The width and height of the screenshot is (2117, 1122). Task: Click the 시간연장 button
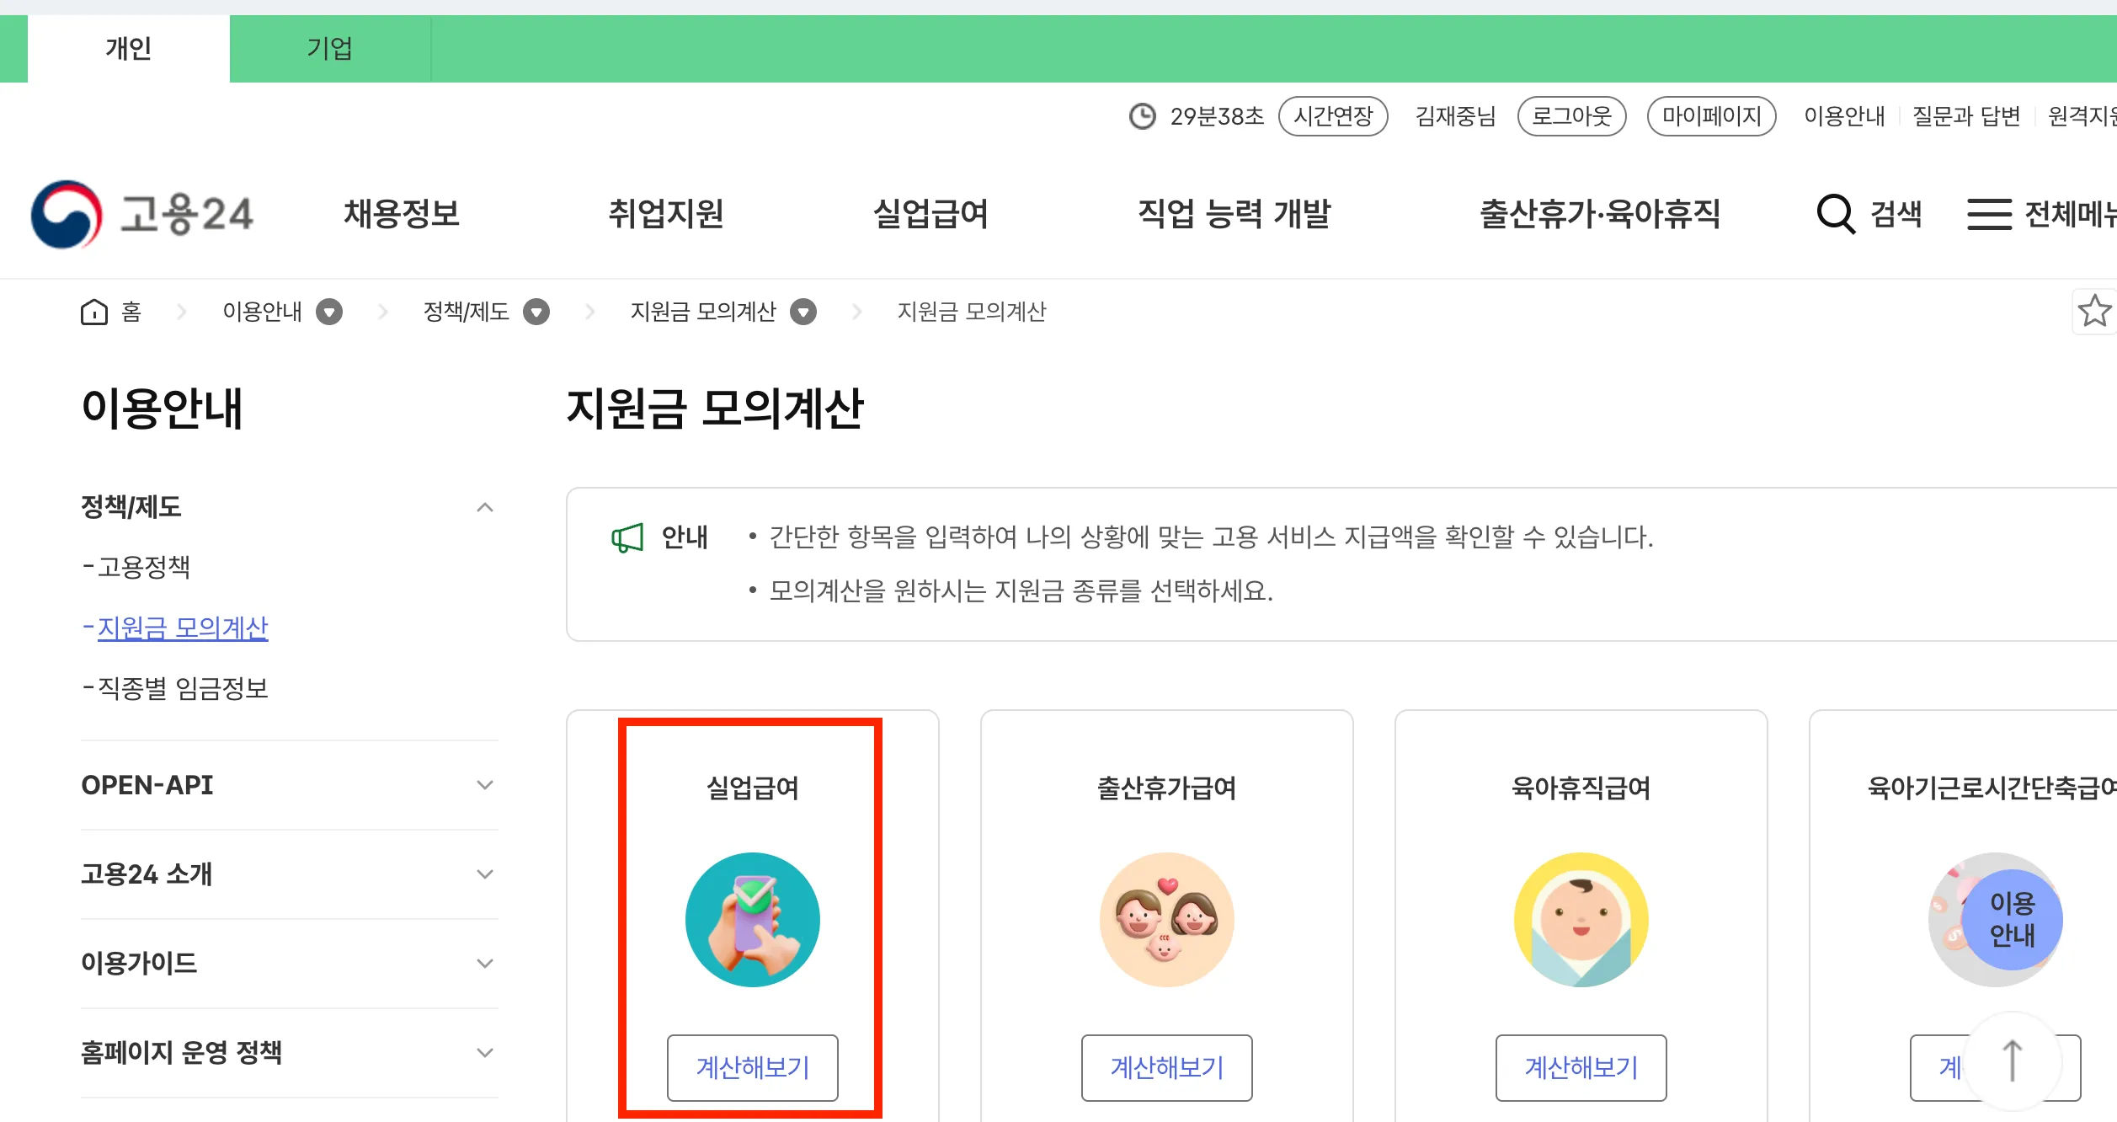coord(1333,116)
